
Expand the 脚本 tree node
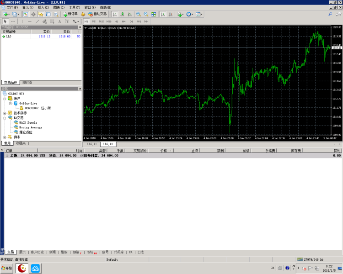coord(5,137)
